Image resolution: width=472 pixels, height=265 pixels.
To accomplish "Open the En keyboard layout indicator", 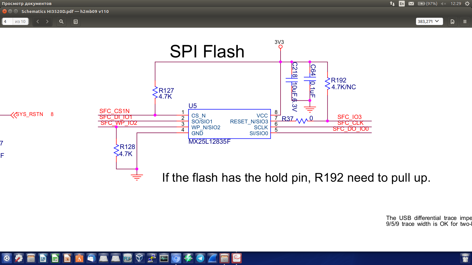I will (401, 4).
